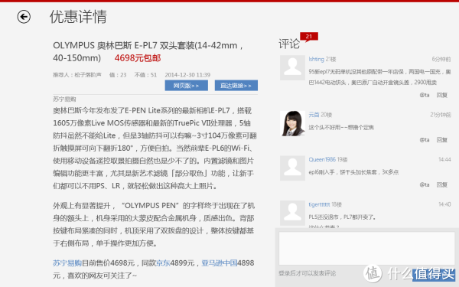Viewport: 459px width, 287px height.
Task: Reply to lshting's comment with 回复
Action: tap(441, 95)
